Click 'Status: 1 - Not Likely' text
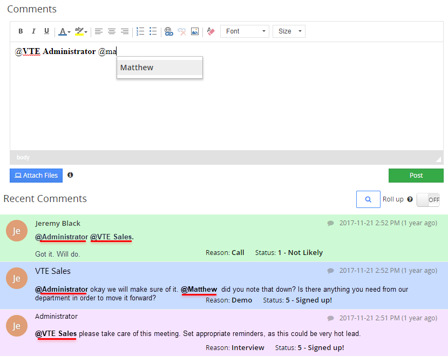 point(289,252)
